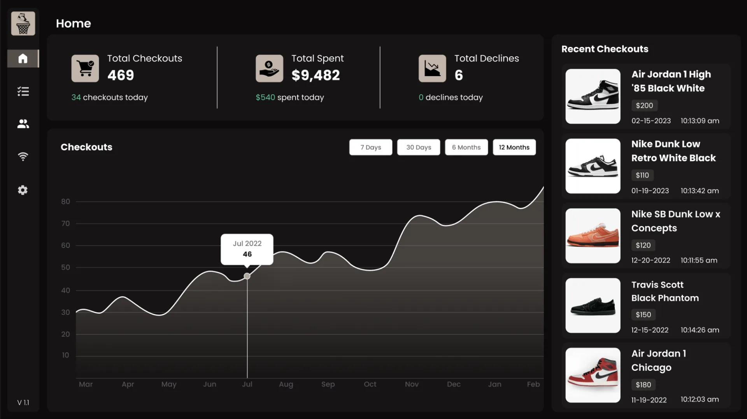Click the $200 price tag
Image resolution: width=747 pixels, height=419 pixels.
[644, 105]
